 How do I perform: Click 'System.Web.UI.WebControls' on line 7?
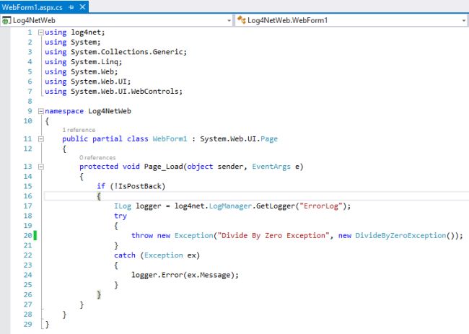124,92
